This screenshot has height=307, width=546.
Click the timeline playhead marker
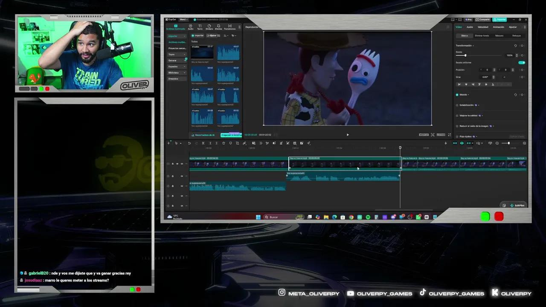[x=400, y=148]
